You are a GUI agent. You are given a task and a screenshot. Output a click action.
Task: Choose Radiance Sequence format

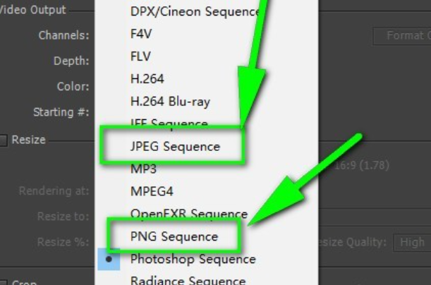(188, 280)
